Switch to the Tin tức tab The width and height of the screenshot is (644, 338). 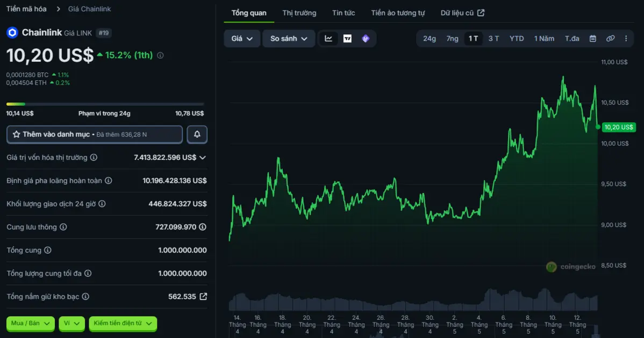click(x=344, y=13)
